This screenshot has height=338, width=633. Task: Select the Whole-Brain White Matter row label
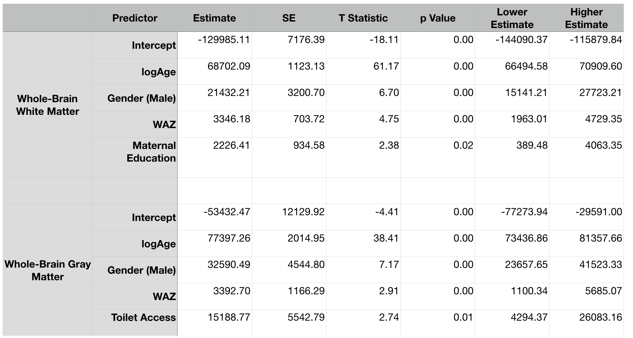(48, 105)
